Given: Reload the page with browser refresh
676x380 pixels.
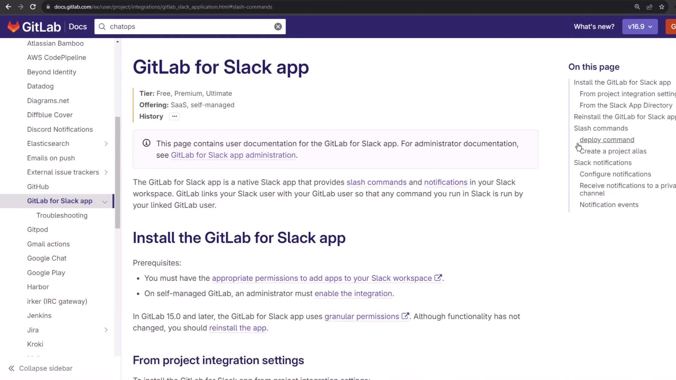Looking at the screenshot, I should pyautogui.click(x=33, y=7).
